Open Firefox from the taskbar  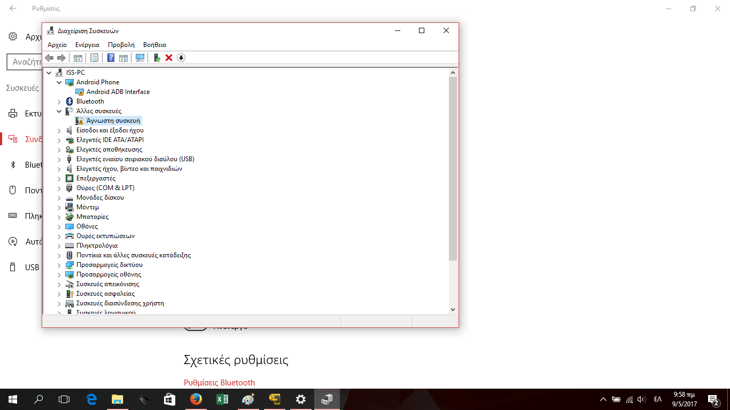(196, 399)
